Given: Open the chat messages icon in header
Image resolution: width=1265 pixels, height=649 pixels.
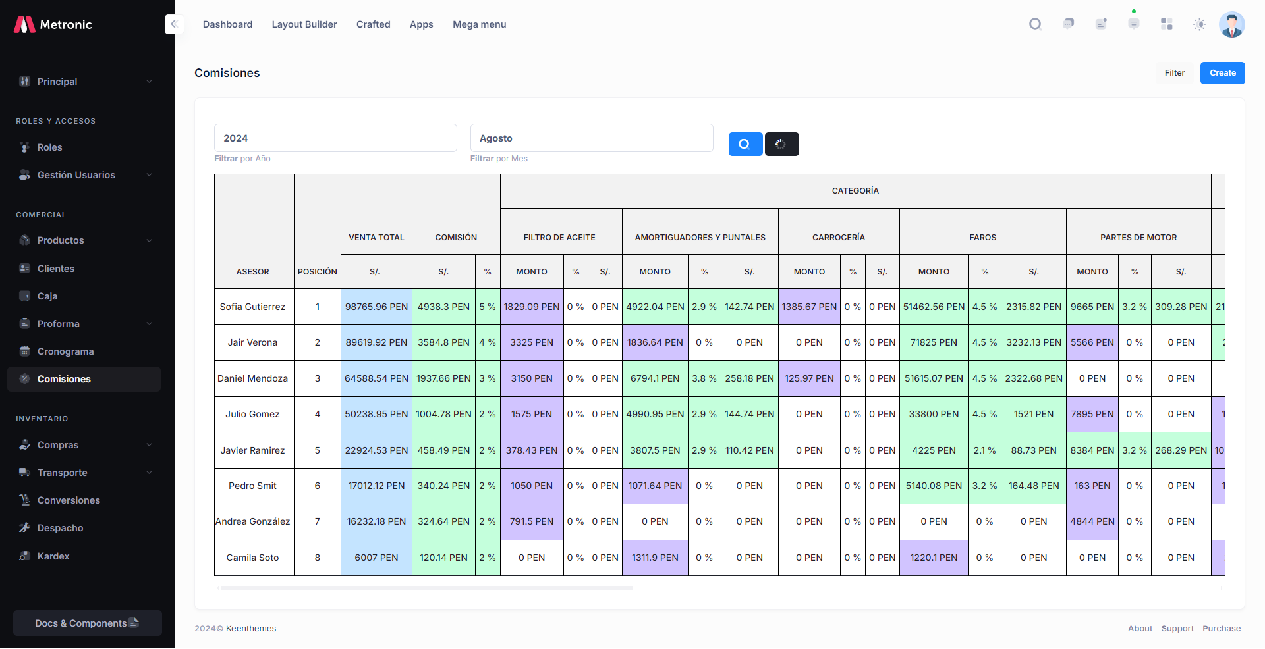Looking at the screenshot, I should click(1068, 24).
